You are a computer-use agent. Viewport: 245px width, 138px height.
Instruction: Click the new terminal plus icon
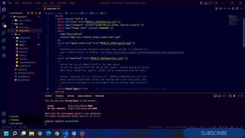[x=224, y=96]
